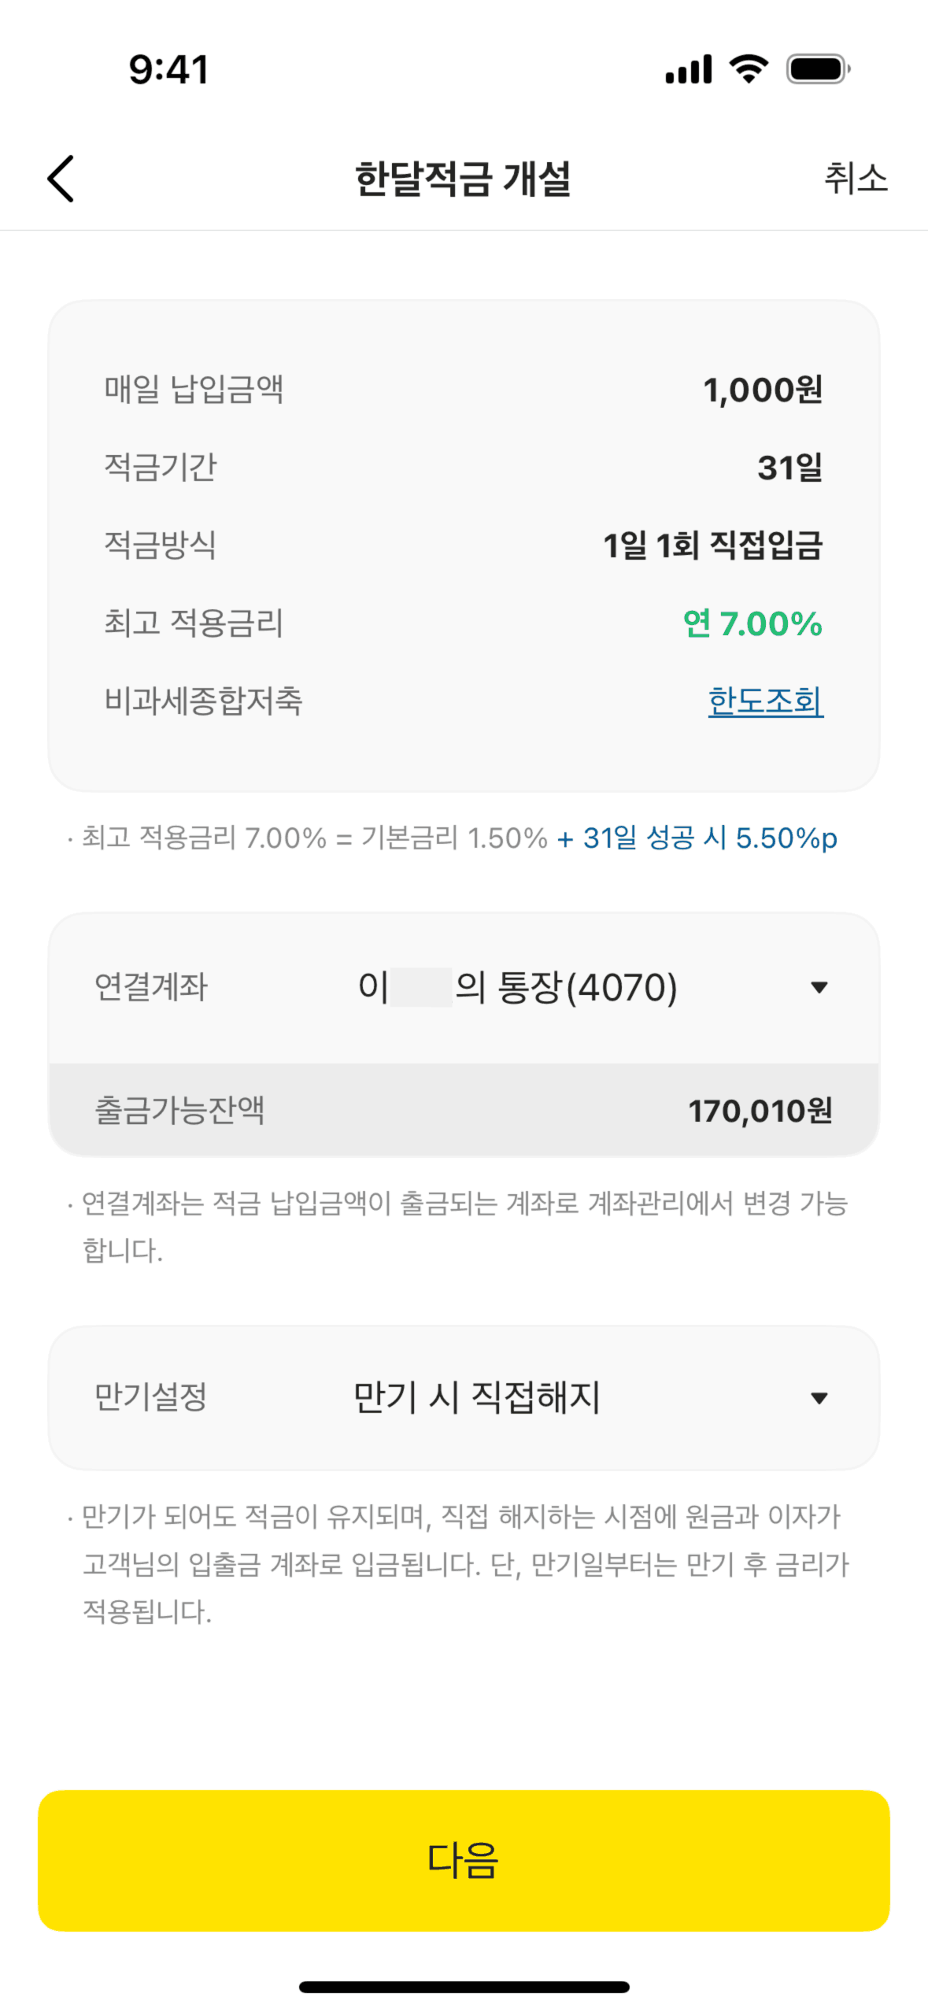Tap the 170,010원 available balance

pyautogui.click(x=760, y=1111)
